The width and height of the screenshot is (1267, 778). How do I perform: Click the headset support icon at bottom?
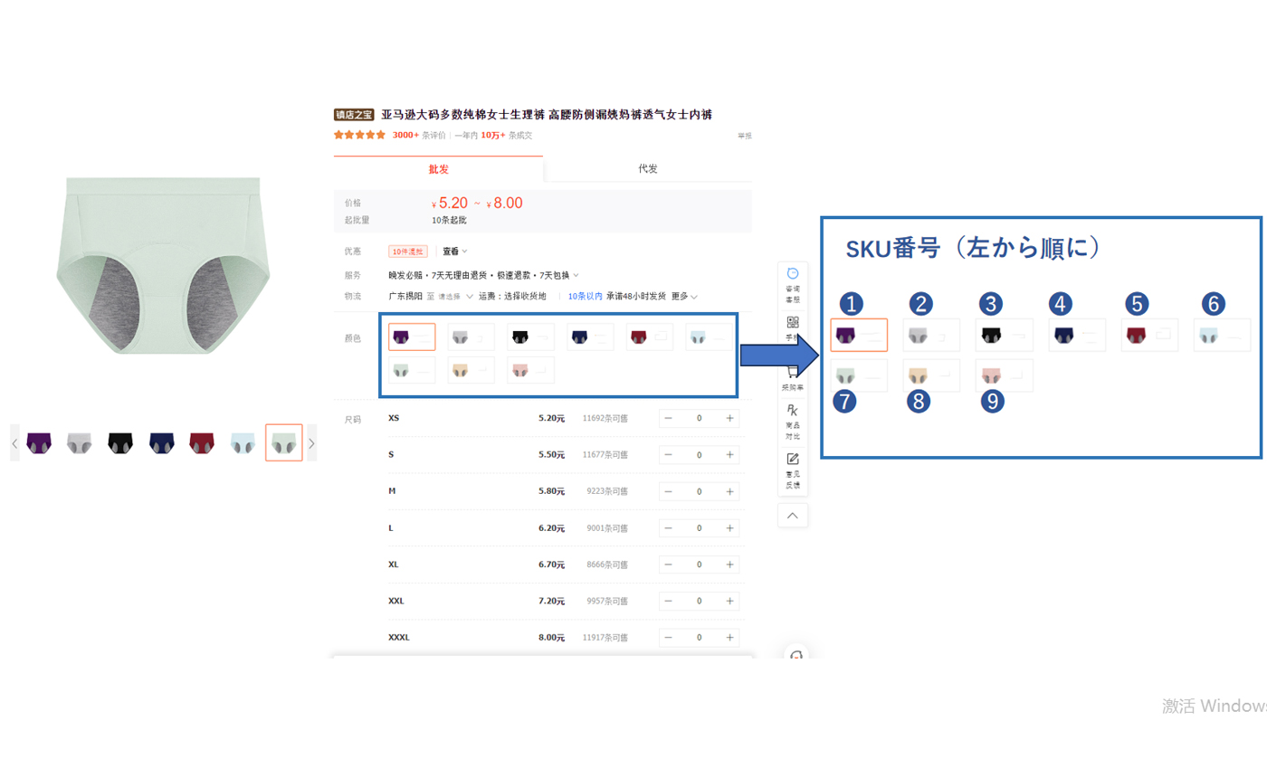[x=796, y=656]
